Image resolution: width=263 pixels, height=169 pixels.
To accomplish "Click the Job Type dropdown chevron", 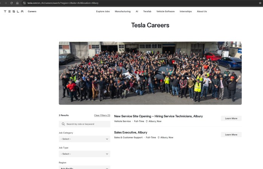I will tap(107, 154).
